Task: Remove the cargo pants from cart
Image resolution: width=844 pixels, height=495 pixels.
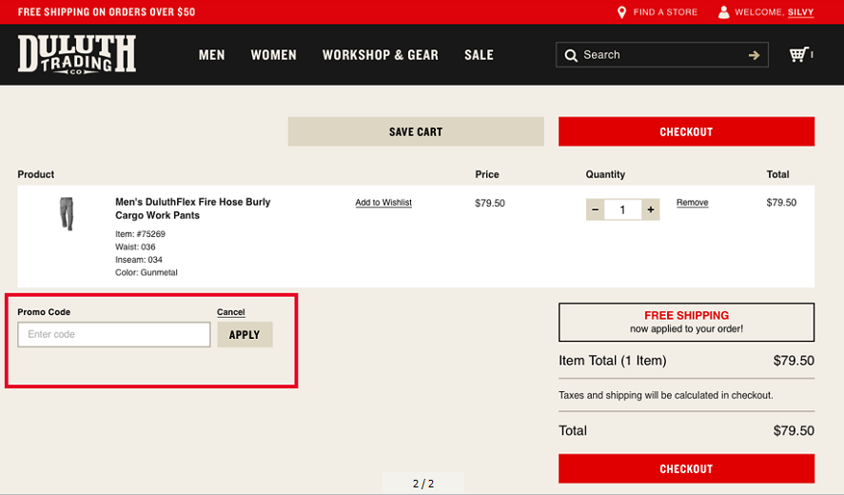Action: coord(692,203)
